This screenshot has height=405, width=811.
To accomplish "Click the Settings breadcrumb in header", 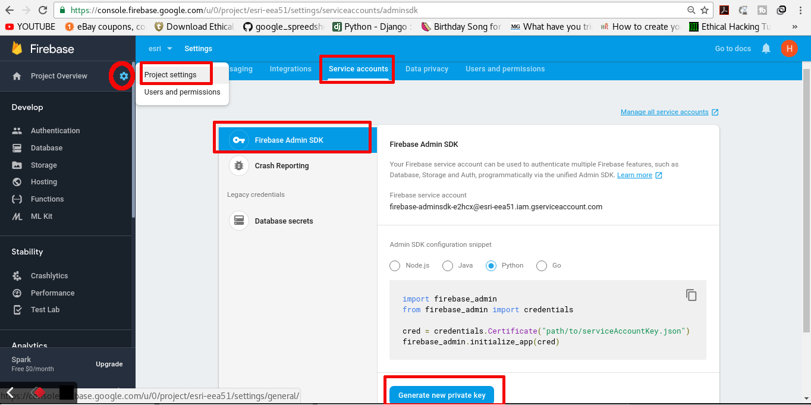I will click(x=198, y=49).
